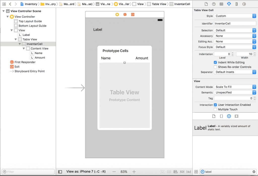Viewport: 258px width, 176px height.
Task: Open the Code Snippet library
Action: click(221, 116)
